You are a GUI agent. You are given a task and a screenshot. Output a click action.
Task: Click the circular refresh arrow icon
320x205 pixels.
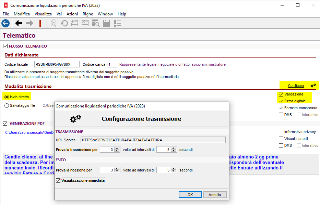tap(64, 23)
